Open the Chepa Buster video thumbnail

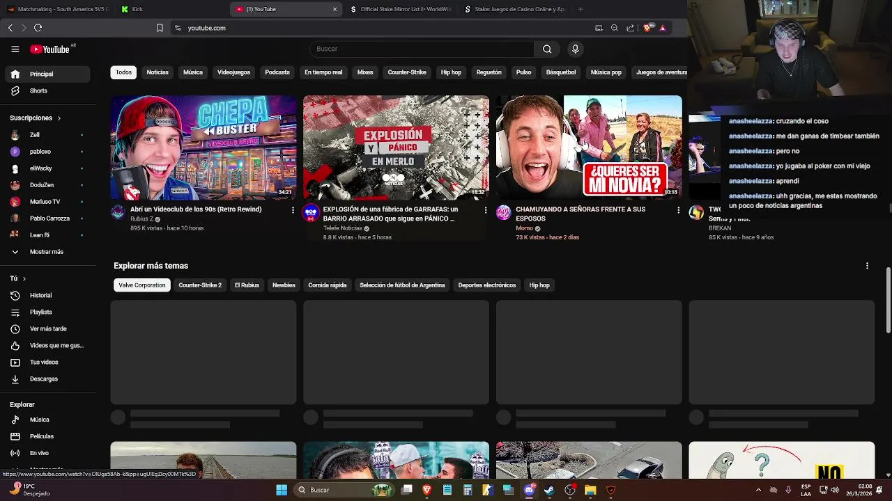[x=203, y=148]
